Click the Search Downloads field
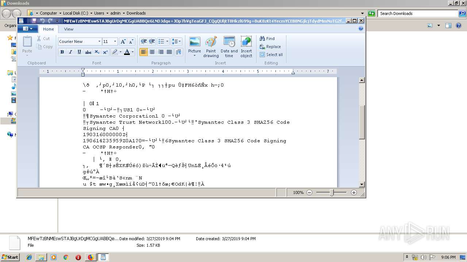The width and height of the screenshot is (467, 262). (x=418, y=13)
